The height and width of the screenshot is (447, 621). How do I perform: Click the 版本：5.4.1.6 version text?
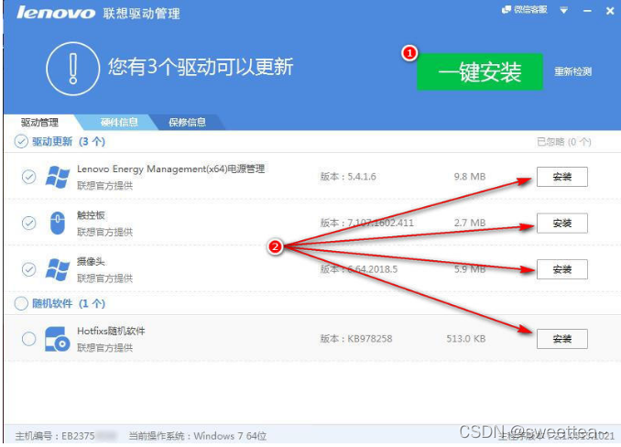coord(348,177)
